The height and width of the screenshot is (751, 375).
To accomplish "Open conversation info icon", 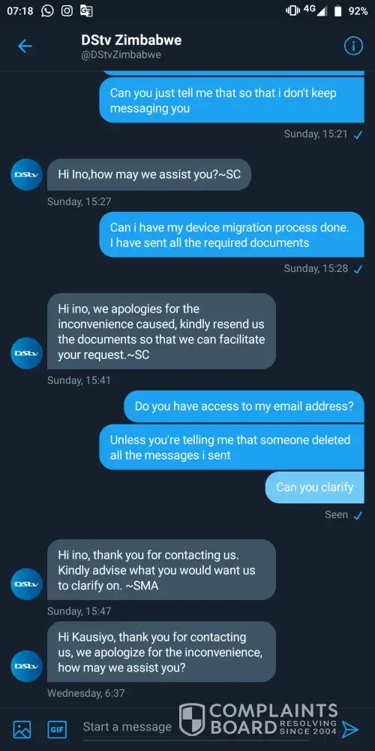I will click(353, 46).
